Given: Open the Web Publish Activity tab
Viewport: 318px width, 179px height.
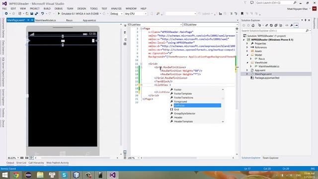Looking at the screenshot, I should [x=58, y=163].
